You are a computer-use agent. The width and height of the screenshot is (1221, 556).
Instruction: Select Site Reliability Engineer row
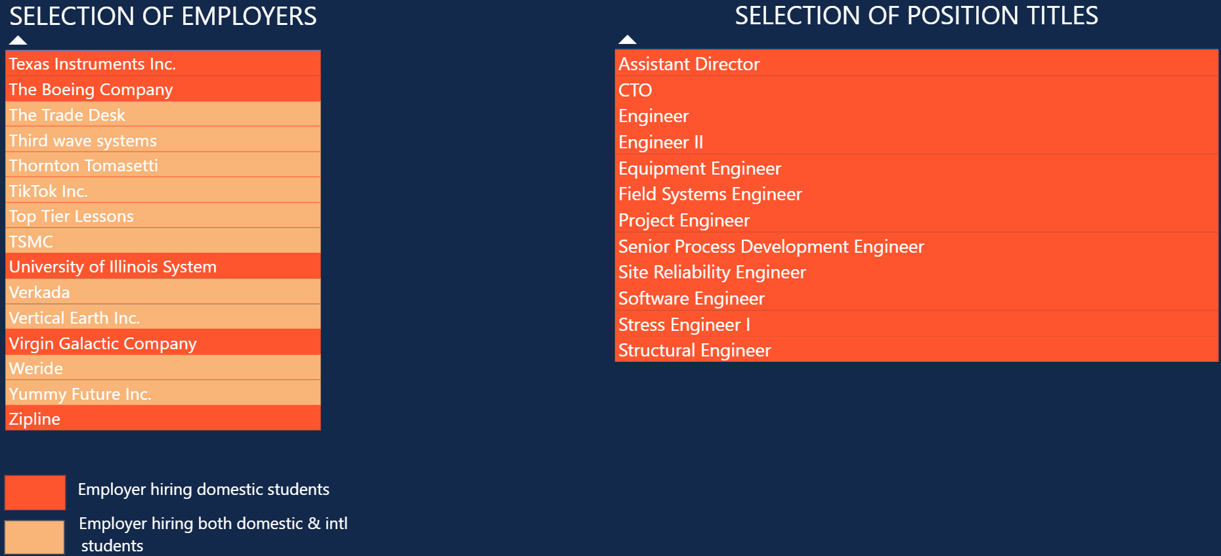coord(916,272)
